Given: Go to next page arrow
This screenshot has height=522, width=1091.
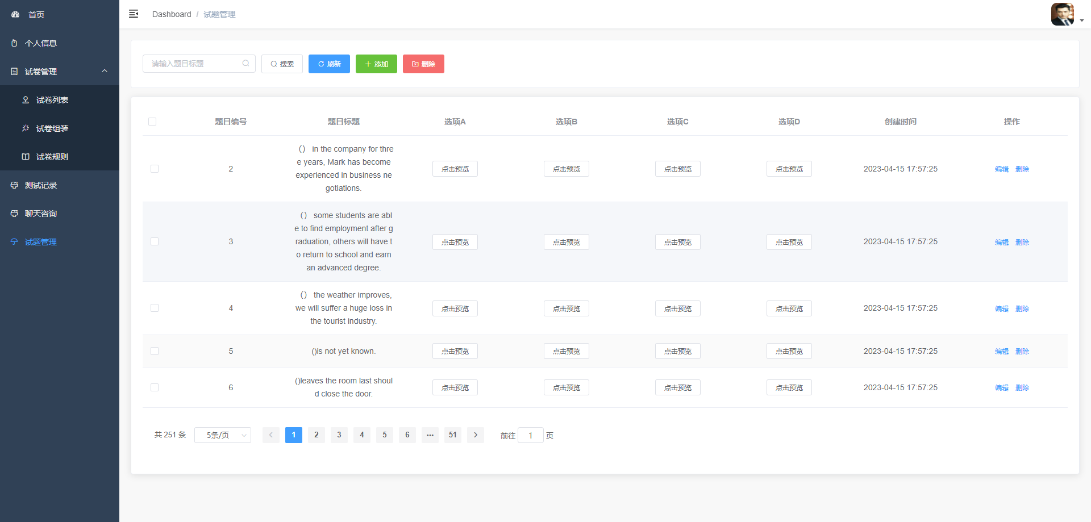Looking at the screenshot, I should pyautogui.click(x=476, y=435).
